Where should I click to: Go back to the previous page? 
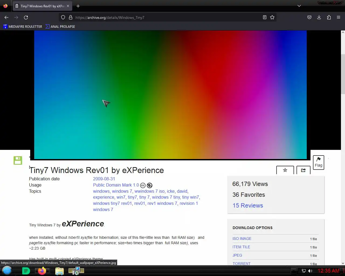point(6,17)
